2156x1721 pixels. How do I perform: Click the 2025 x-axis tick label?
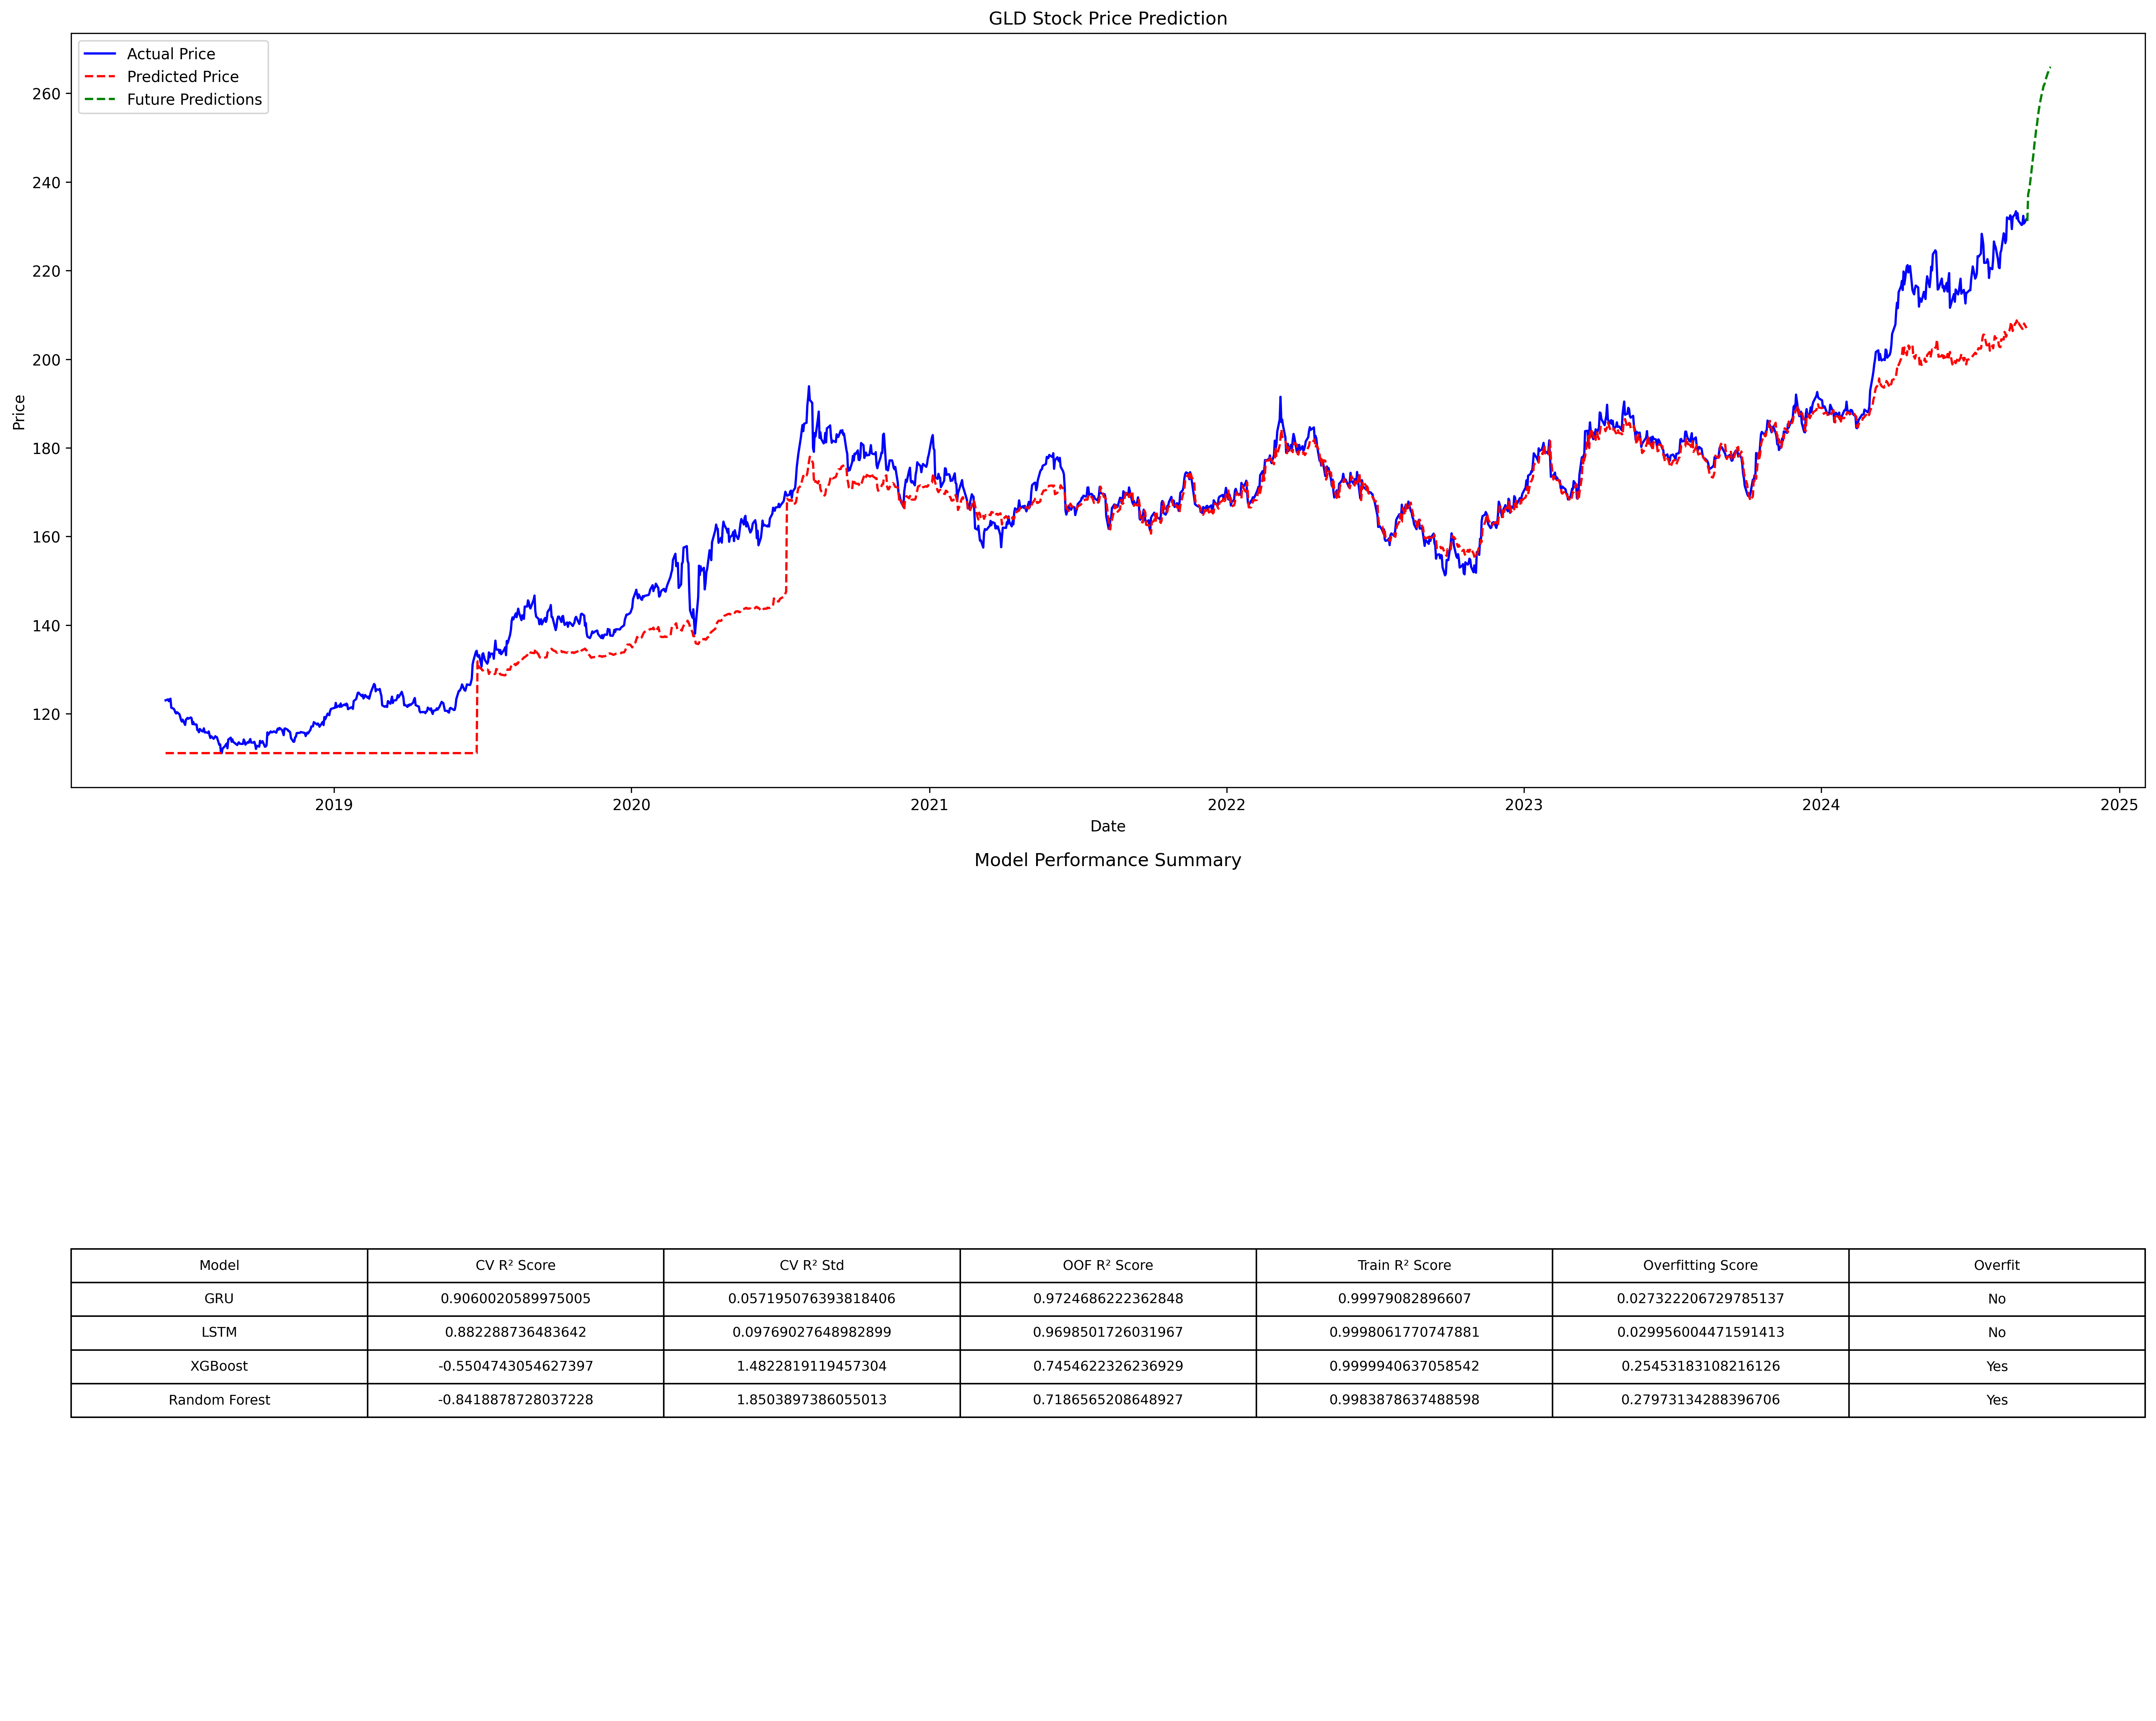pos(2119,805)
